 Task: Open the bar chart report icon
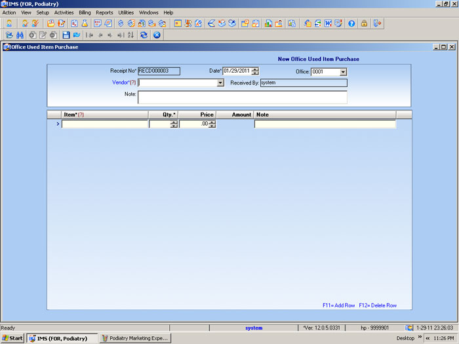[268, 24]
